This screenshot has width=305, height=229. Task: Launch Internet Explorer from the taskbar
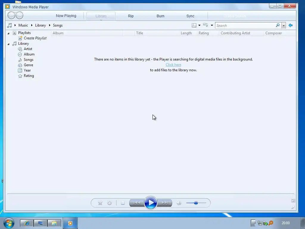[27, 223]
